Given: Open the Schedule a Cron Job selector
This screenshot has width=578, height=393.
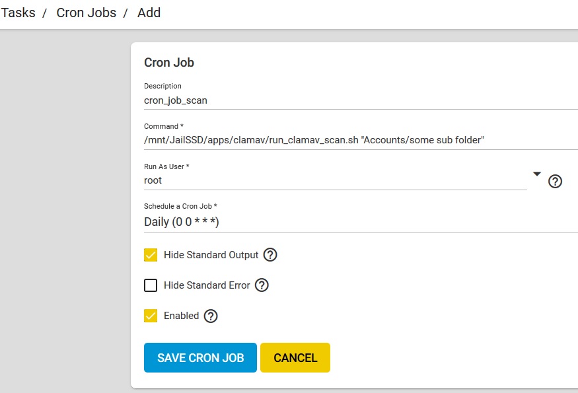Looking at the screenshot, I should 361,222.
